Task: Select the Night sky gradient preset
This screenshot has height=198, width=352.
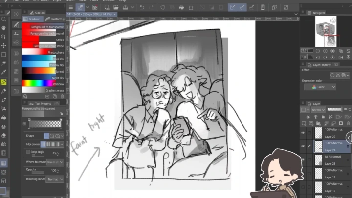Action: click(43, 78)
